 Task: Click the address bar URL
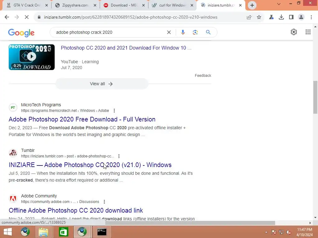click(x=131, y=17)
